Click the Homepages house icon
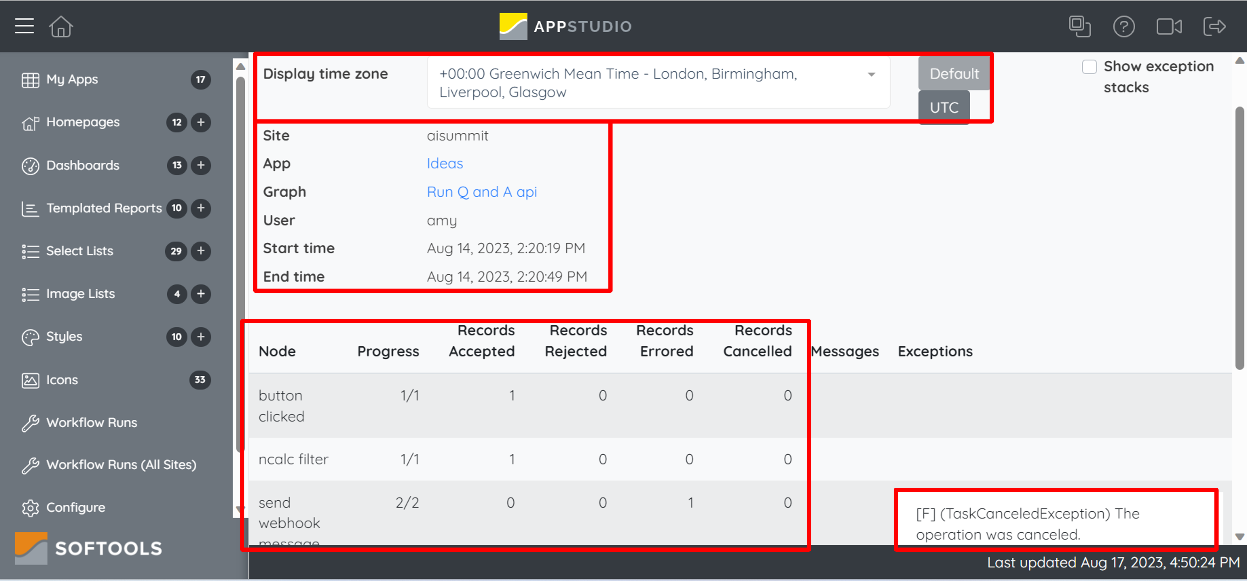This screenshot has width=1247, height=581. (30, 123)
